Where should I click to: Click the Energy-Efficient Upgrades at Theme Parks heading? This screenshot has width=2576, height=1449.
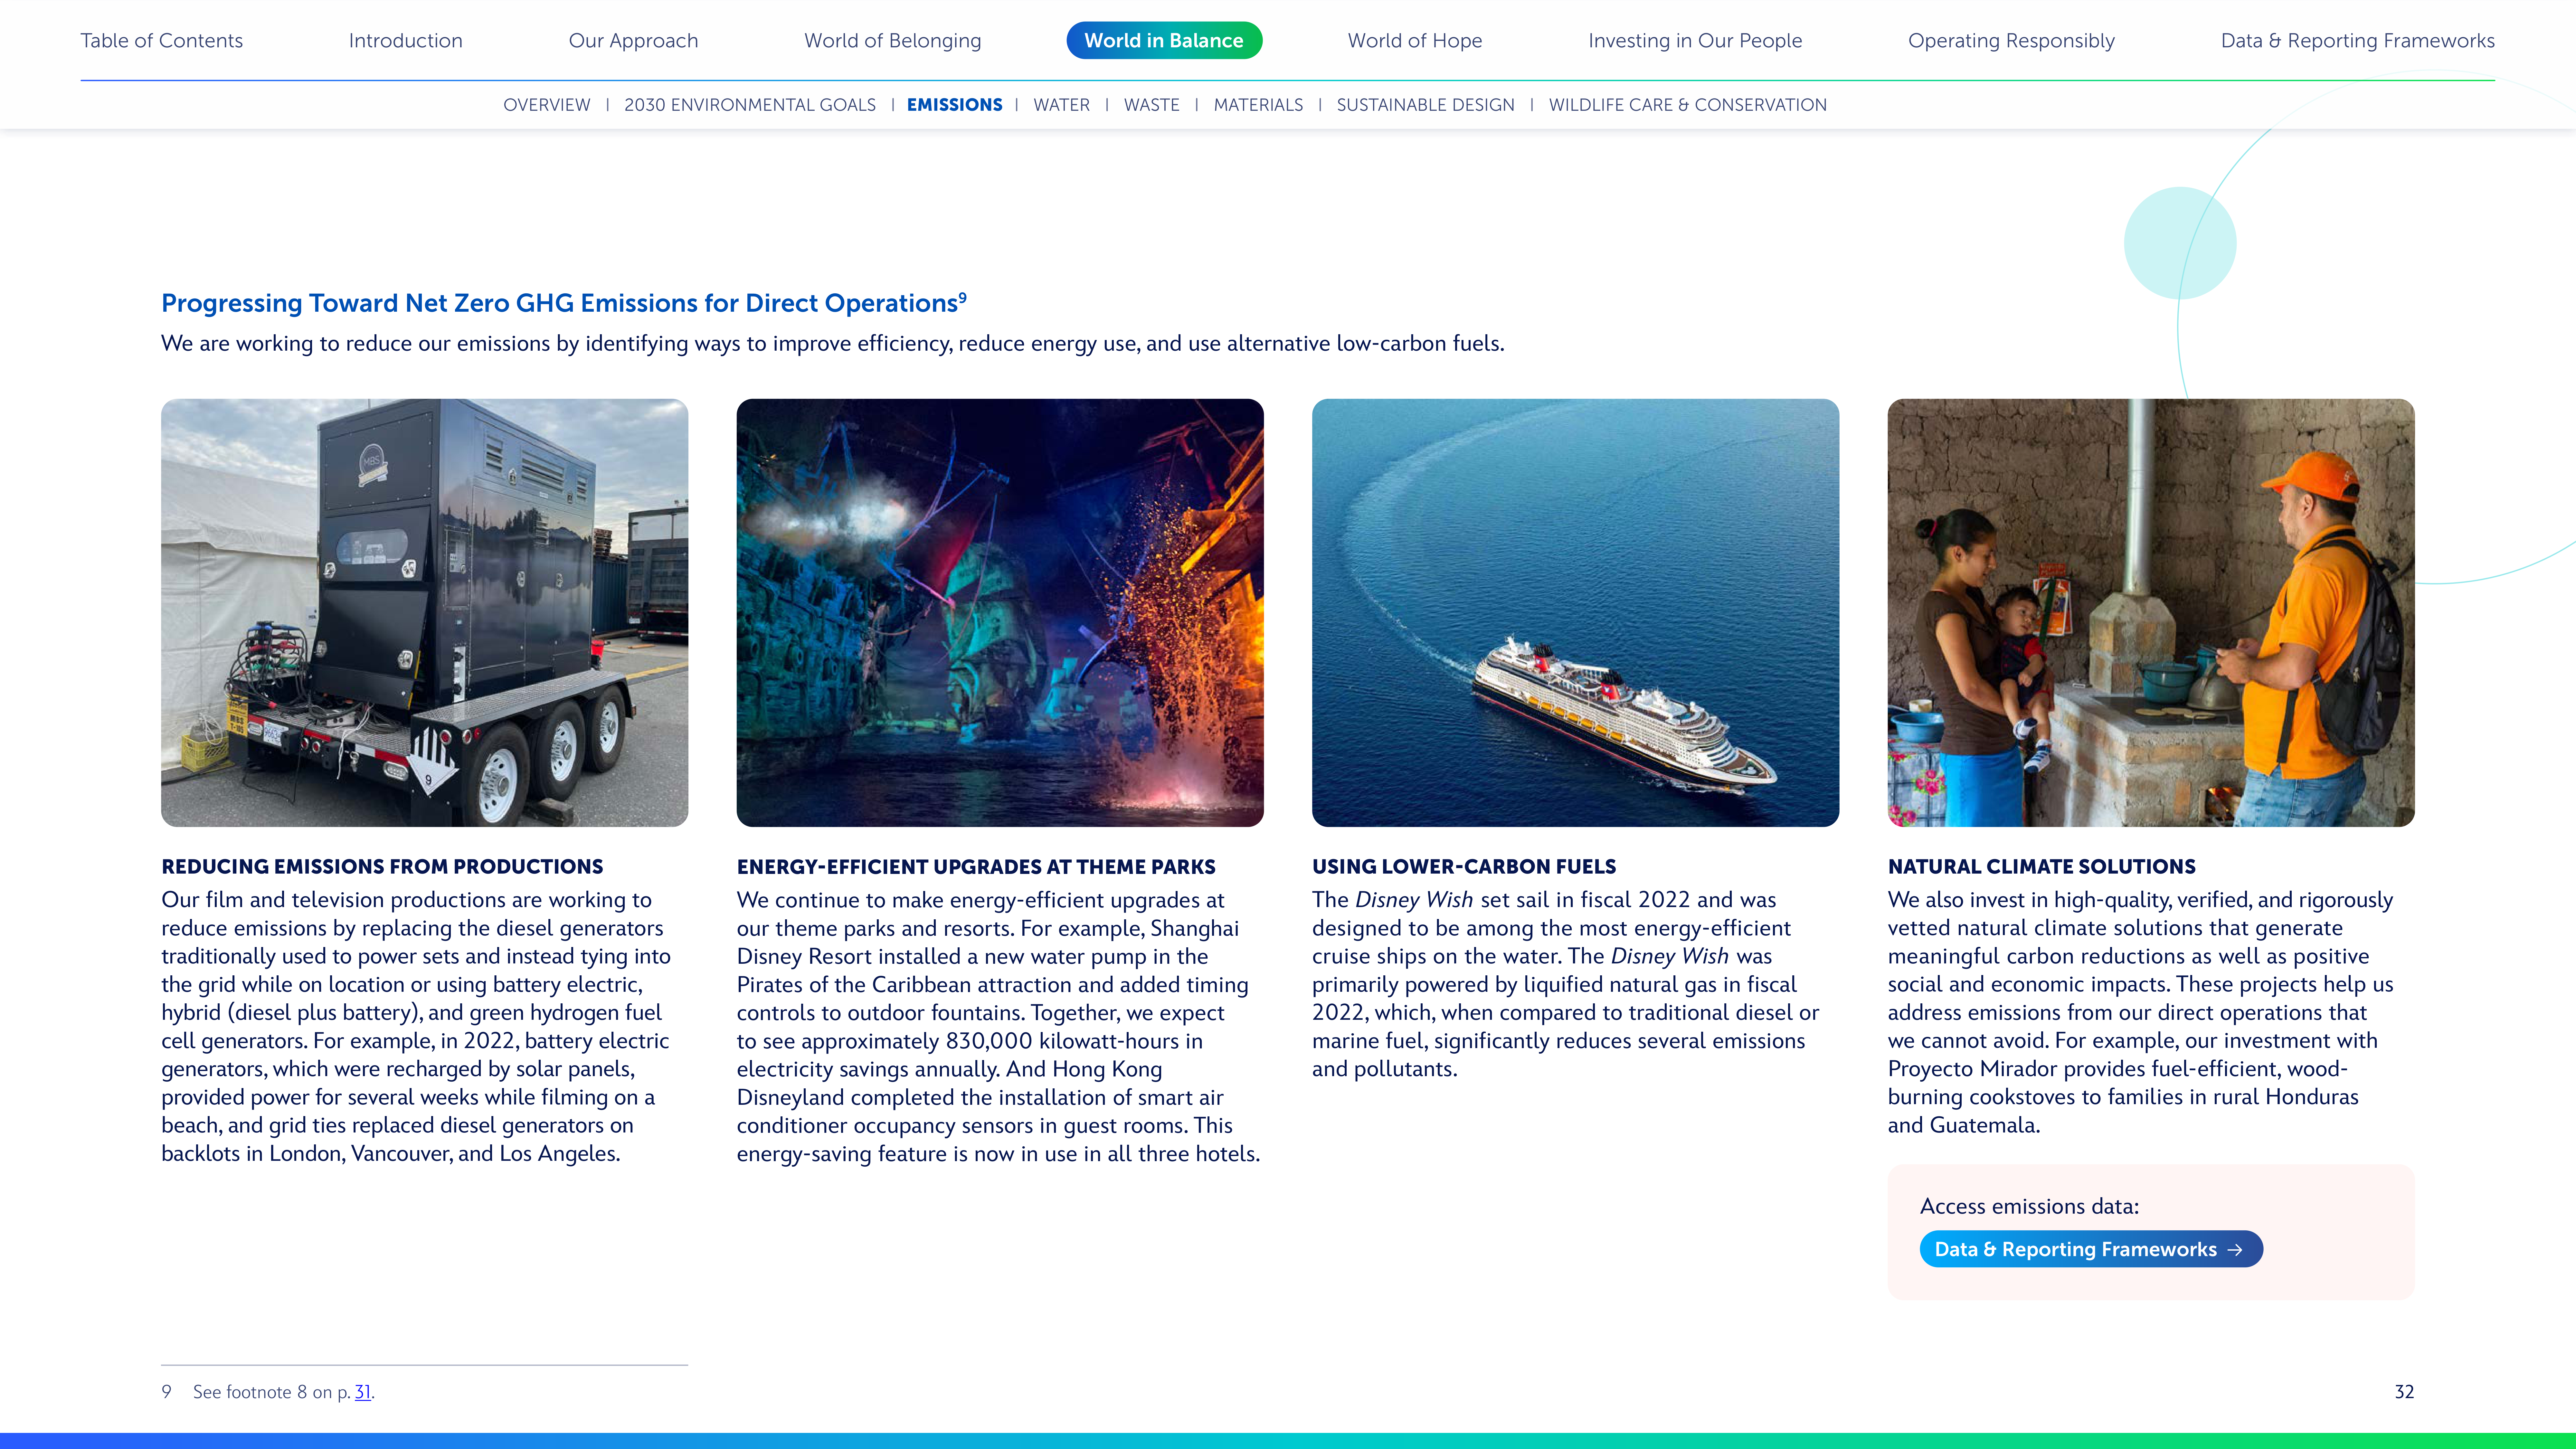[976, 867]
